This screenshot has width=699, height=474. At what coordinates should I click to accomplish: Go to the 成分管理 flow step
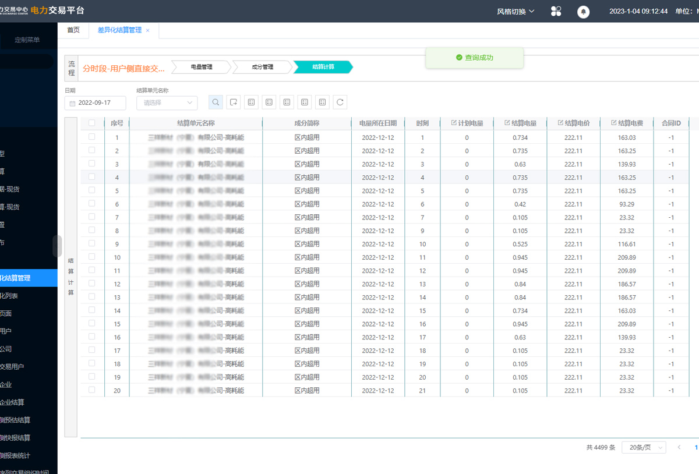point(262,67)
